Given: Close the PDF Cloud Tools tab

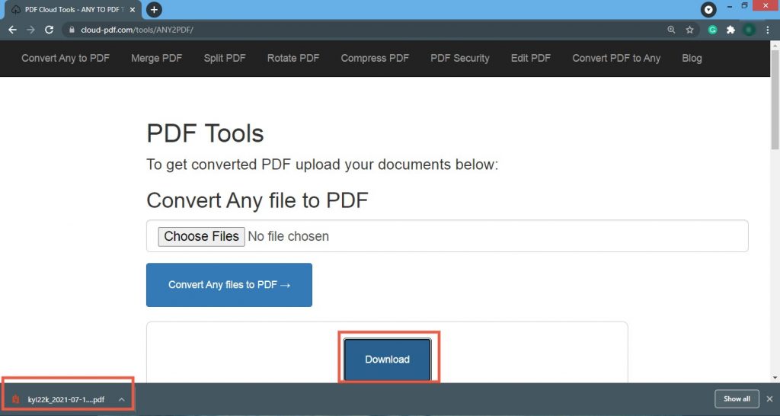Looking at the screenshot, I should point(133,9).
